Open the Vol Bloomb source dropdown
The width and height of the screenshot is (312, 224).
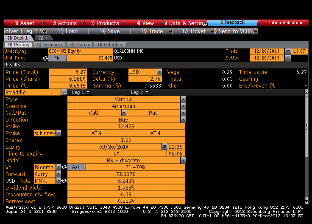pos(58,167)
